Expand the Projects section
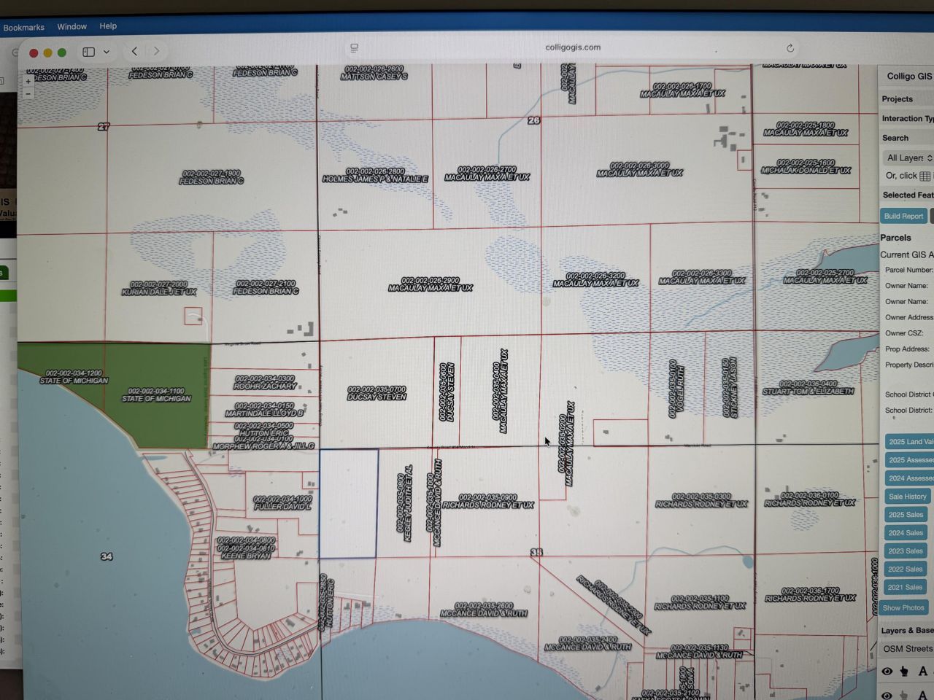Screen dimensions: 934x700 pos(898,99)
